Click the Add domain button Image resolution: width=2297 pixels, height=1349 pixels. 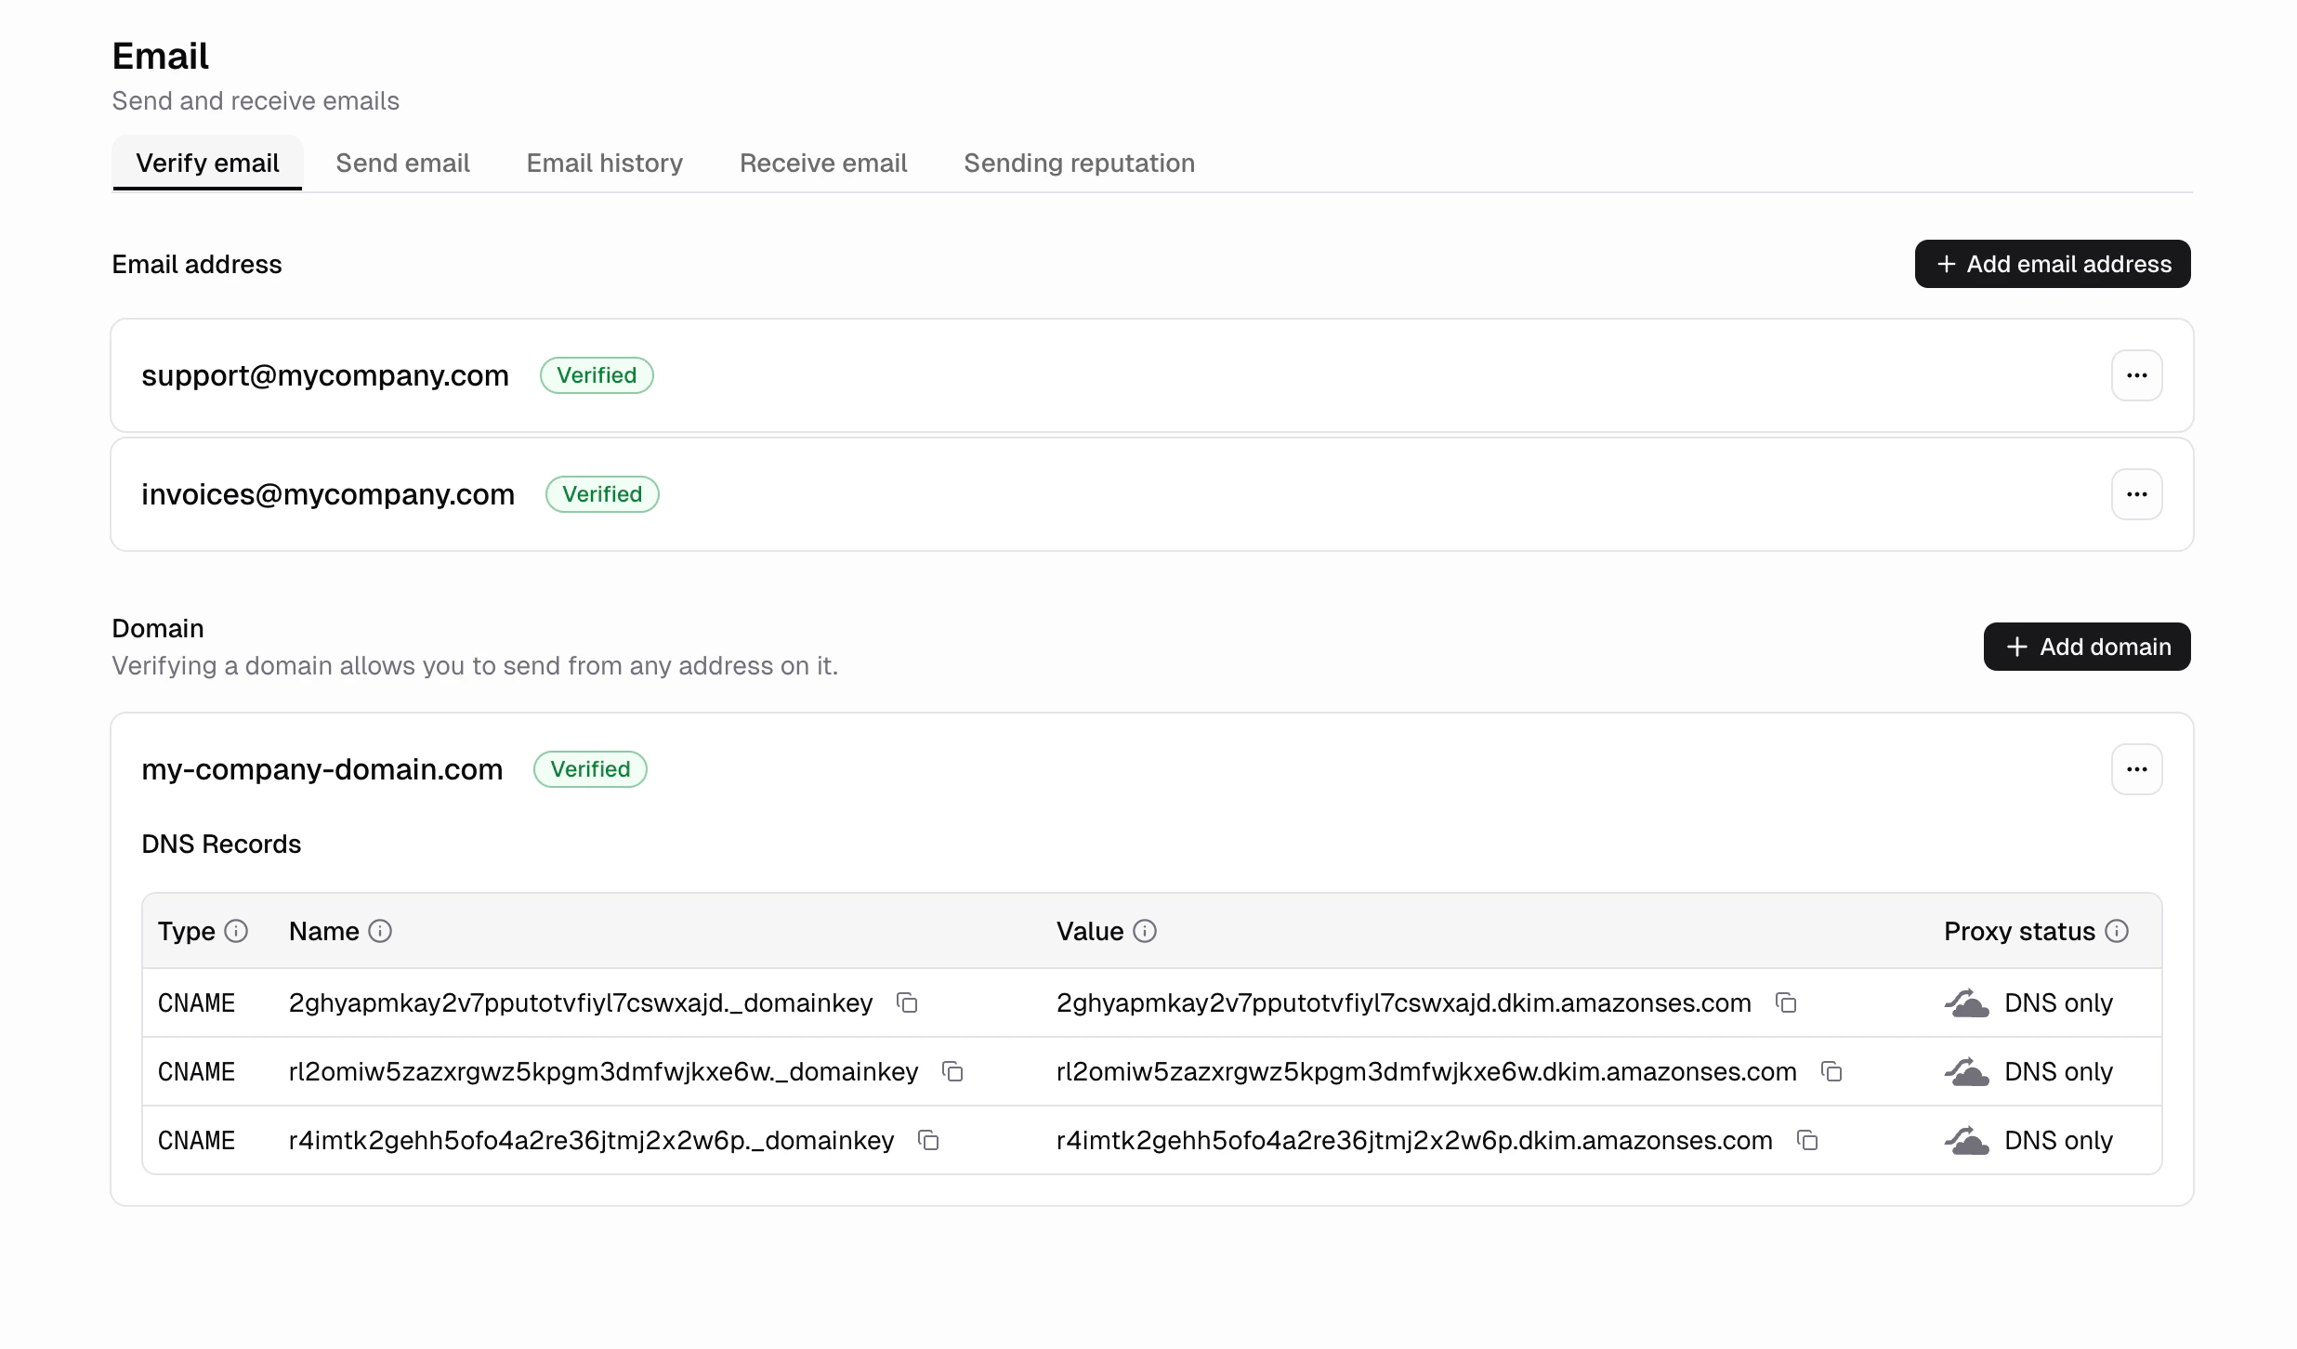(x=2086, y=646)
